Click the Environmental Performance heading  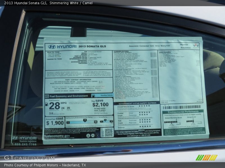(183, 112)
